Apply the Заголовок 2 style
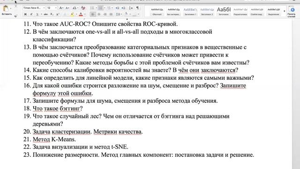This screenshot has height=169, width=300. click(x=207, y=11)
